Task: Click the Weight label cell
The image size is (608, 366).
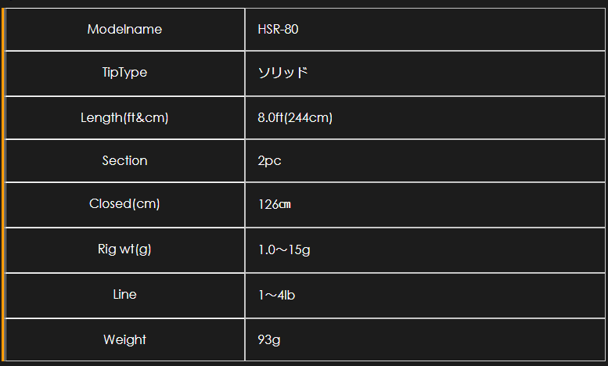Action: point(124,339)
